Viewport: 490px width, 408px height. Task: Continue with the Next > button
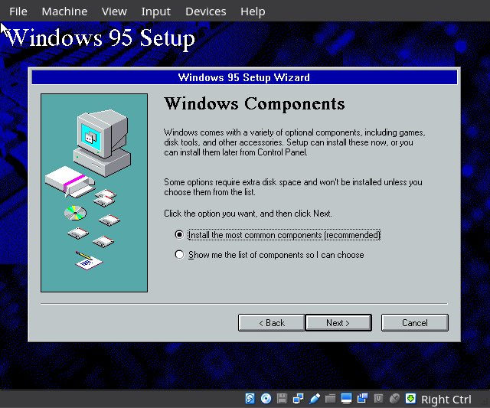[338, 323]
